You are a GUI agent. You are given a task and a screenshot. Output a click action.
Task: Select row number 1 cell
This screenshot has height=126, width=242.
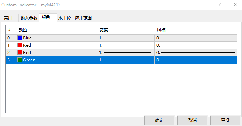(11, 45)
